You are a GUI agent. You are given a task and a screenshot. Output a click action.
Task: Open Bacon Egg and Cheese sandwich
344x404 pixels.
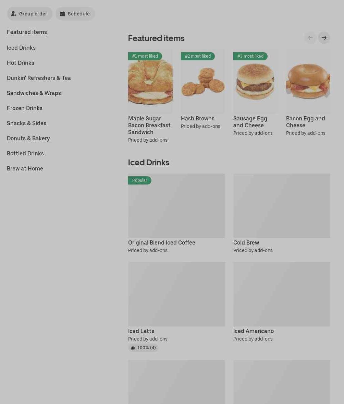(x=308, y=93)
